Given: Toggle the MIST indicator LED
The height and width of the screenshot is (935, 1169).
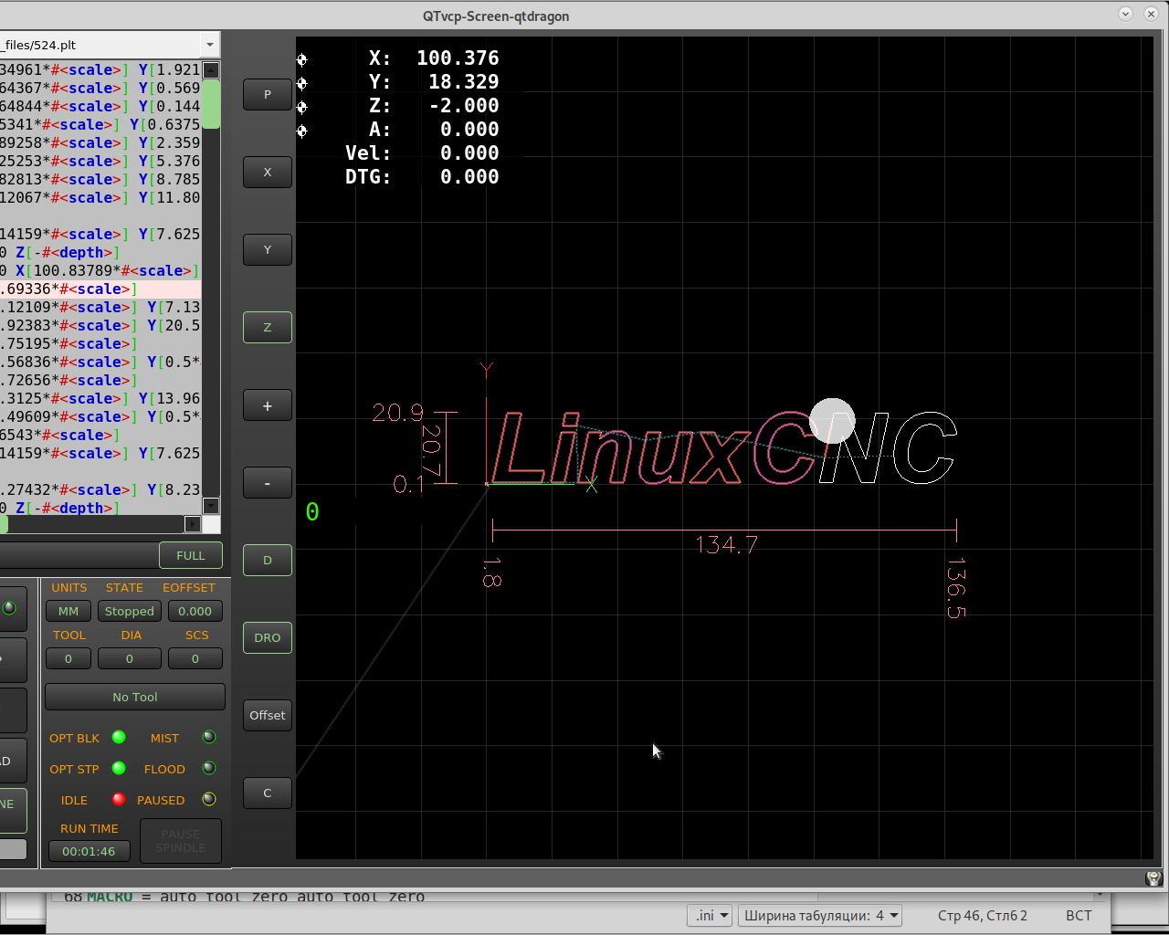Looking at the screenshot, I should tap(209, 737).
